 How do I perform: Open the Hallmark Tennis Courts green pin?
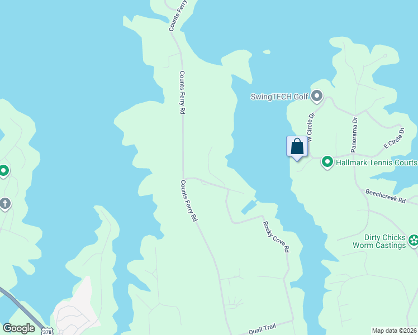[x=327, y=162]
